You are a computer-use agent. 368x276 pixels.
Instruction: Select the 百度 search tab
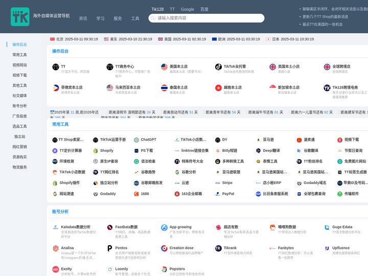204,9
